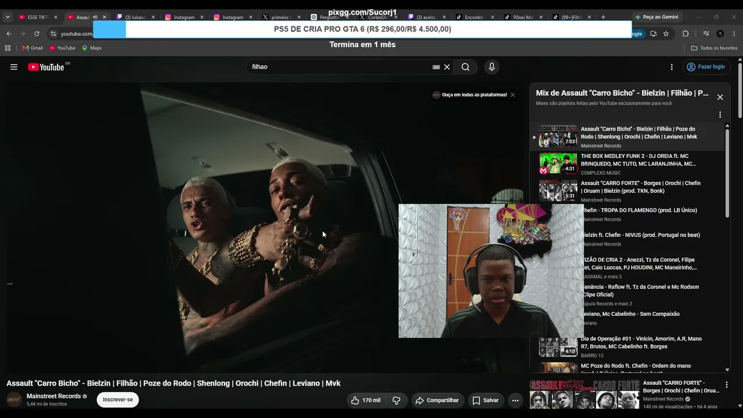
Task: Mute the playing Assault tab audio icon
Action: tap(95, 17)
